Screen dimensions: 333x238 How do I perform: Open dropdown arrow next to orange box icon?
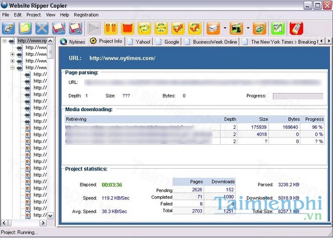click(x=225, y=28)
